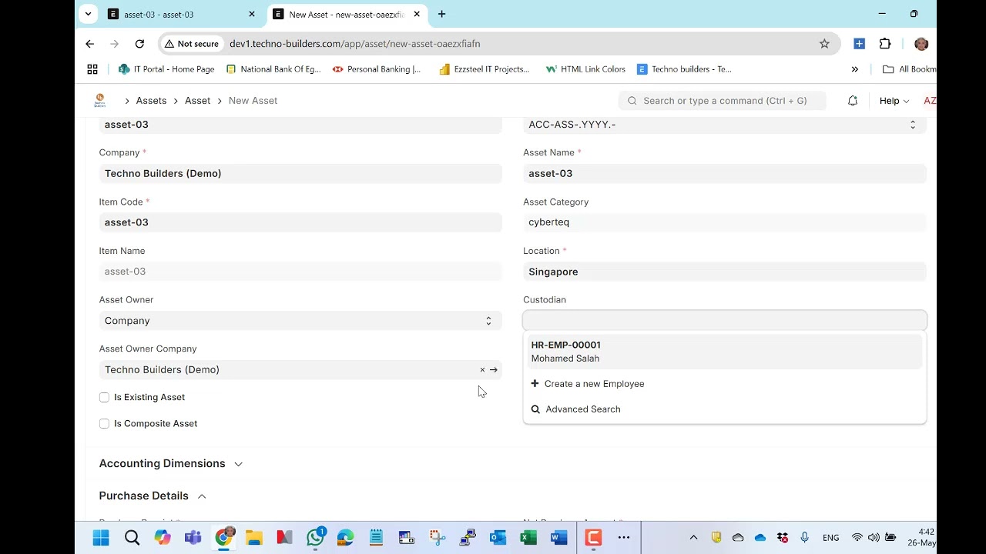Open linked Asset Owner Company via arrow icon
This screenshot has height=554, width=986.
point(494,370)
